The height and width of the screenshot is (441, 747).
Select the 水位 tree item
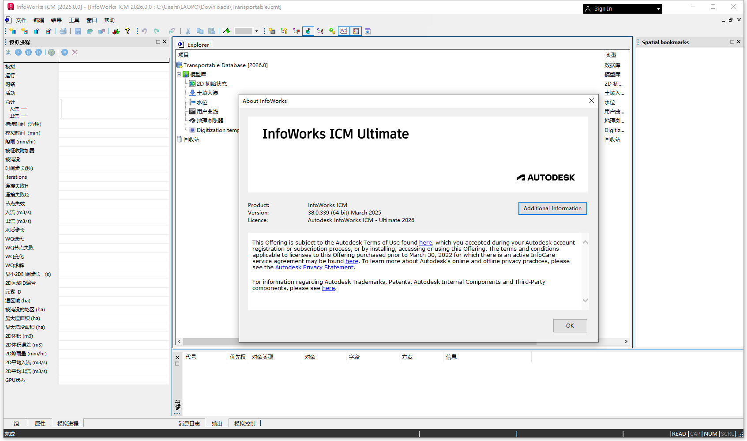tap(202, 102)
